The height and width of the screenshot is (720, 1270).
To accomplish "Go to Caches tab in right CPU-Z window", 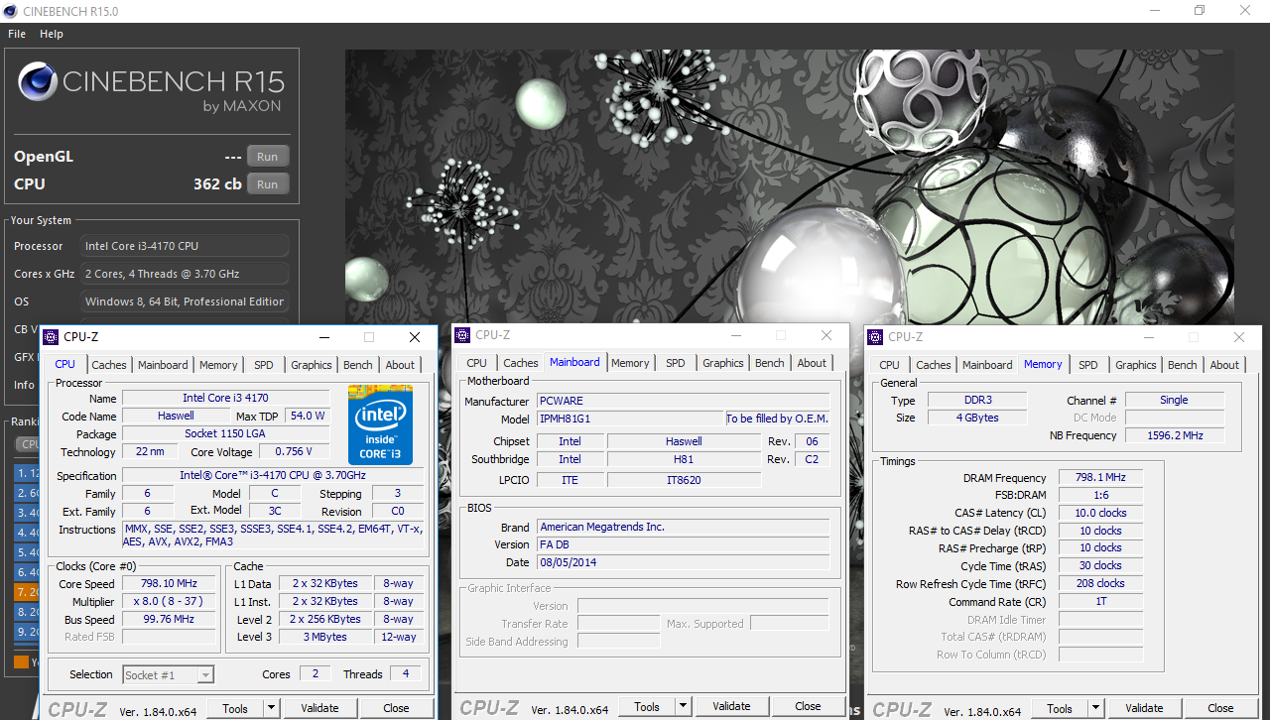I will click(934, 365).
